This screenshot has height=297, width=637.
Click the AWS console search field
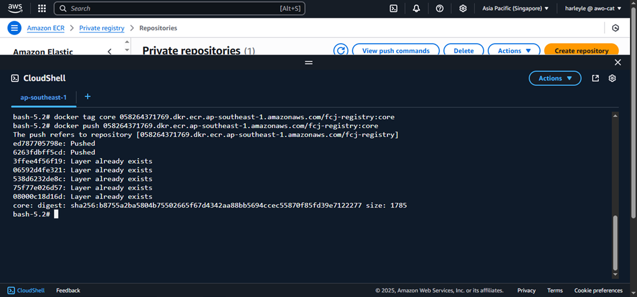pyautogui.click(x=180, y=8)
